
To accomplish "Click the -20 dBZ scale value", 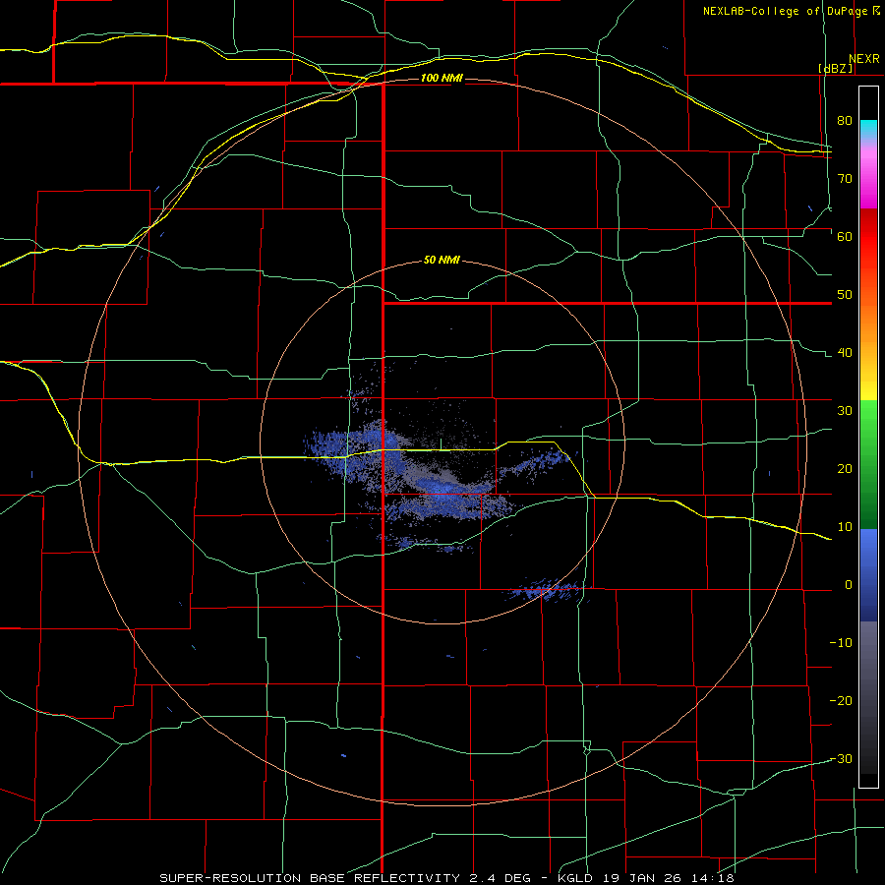I will pos(841,701).
